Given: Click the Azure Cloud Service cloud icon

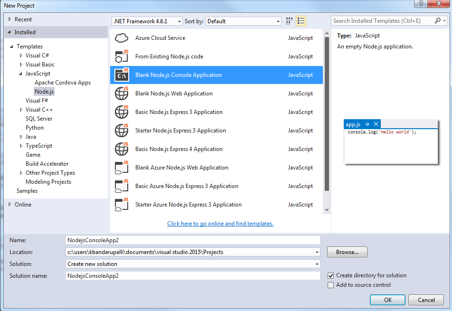Looking at the screenshot, I should click(122, 38).
